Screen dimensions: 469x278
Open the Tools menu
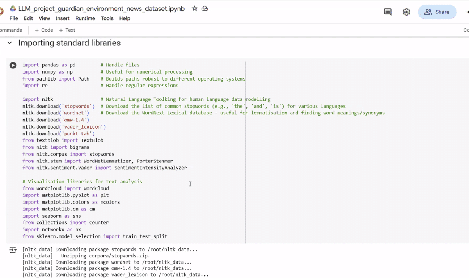coord(107,18)
